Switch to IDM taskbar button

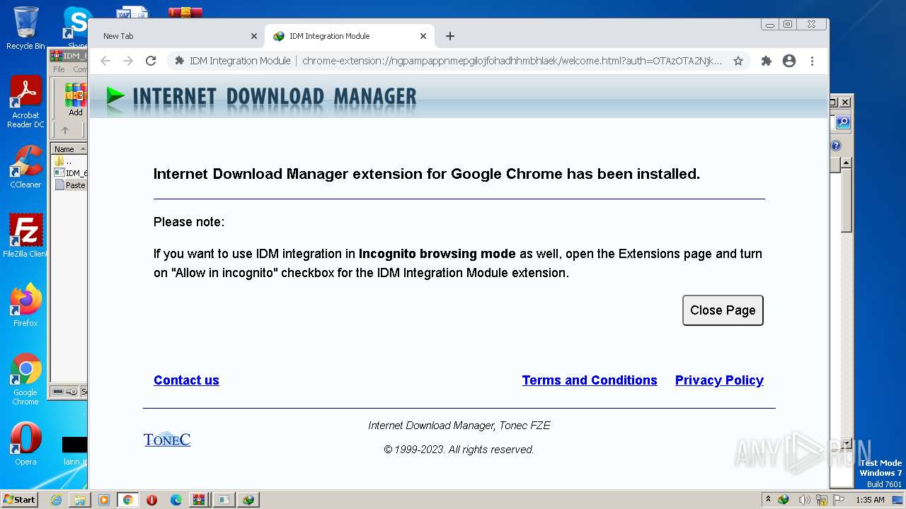click(x=248, y=500)
